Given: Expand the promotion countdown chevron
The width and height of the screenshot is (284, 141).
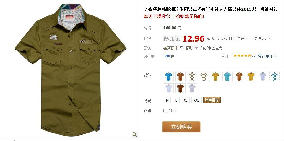Looking at the screenshot, I should click(246, 38).
